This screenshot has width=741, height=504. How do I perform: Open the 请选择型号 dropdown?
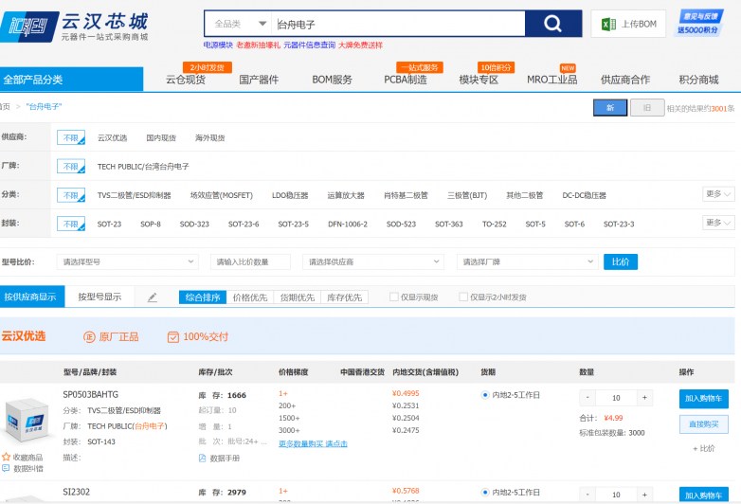coord(128,261)
